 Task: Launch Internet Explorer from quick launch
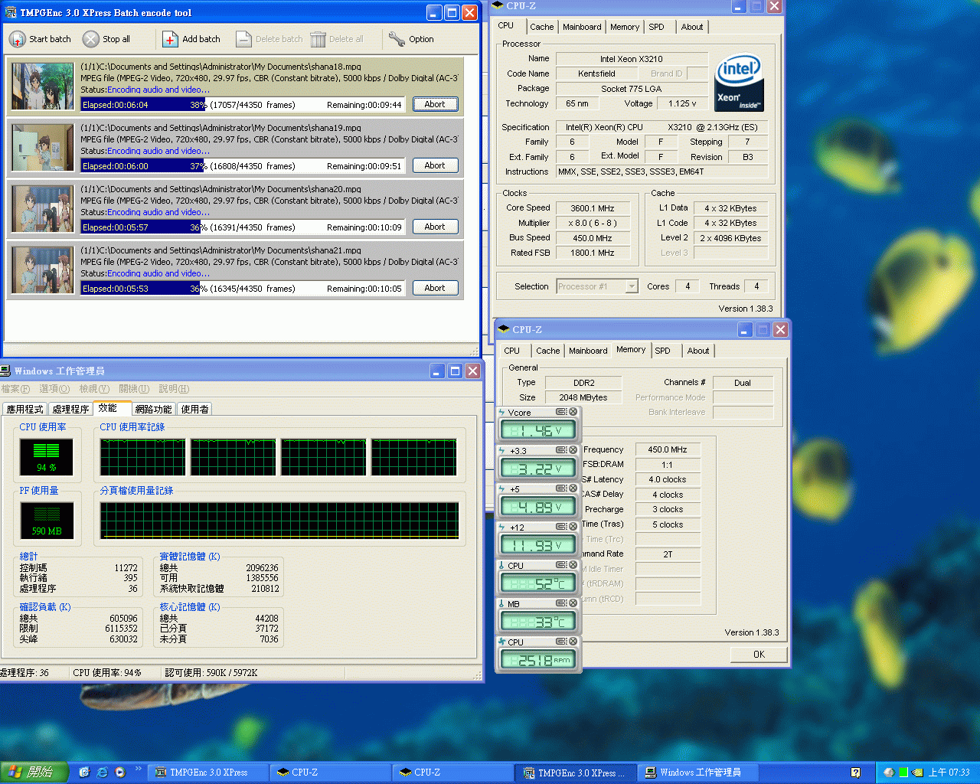pos(102,772)
